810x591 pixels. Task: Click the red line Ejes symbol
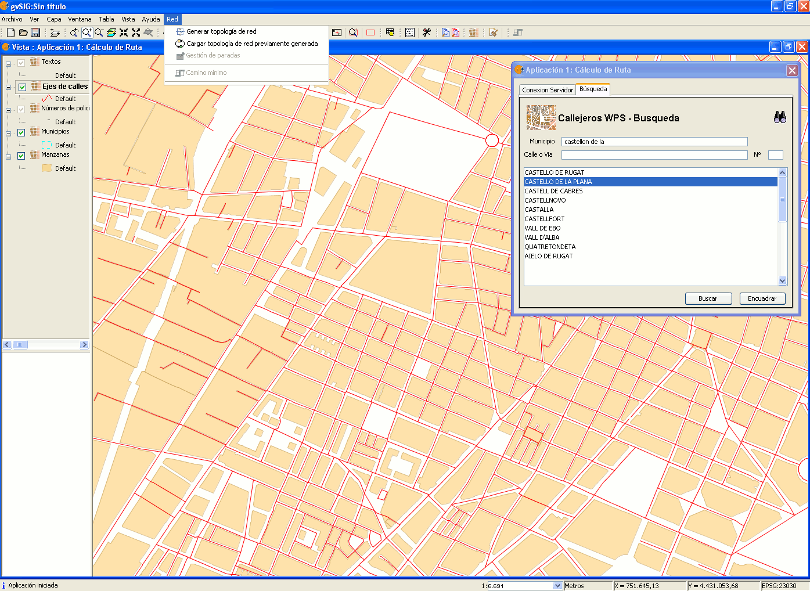point(47,99)
